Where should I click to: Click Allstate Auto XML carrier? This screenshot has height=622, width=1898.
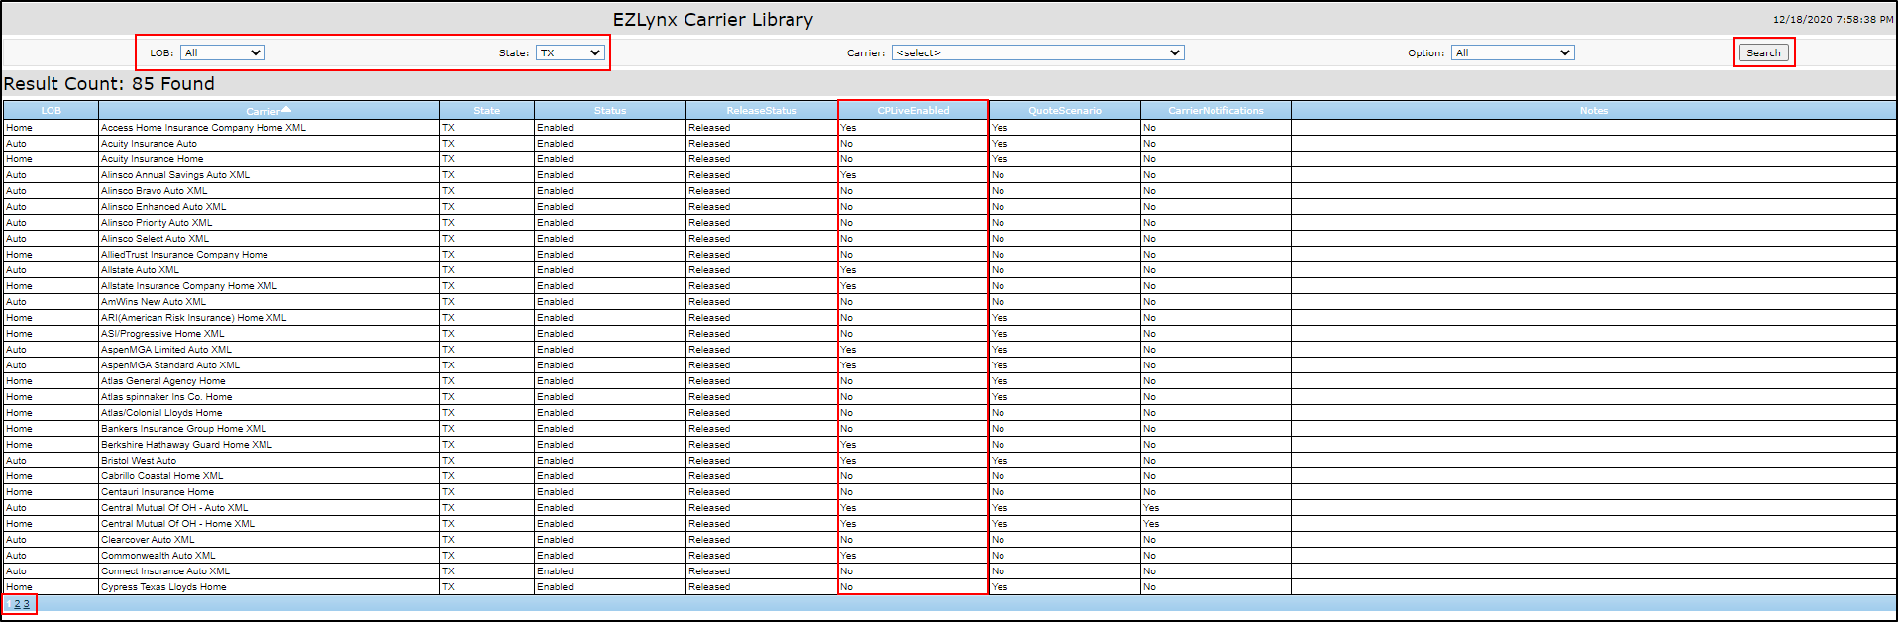click(x=140, y=270)
